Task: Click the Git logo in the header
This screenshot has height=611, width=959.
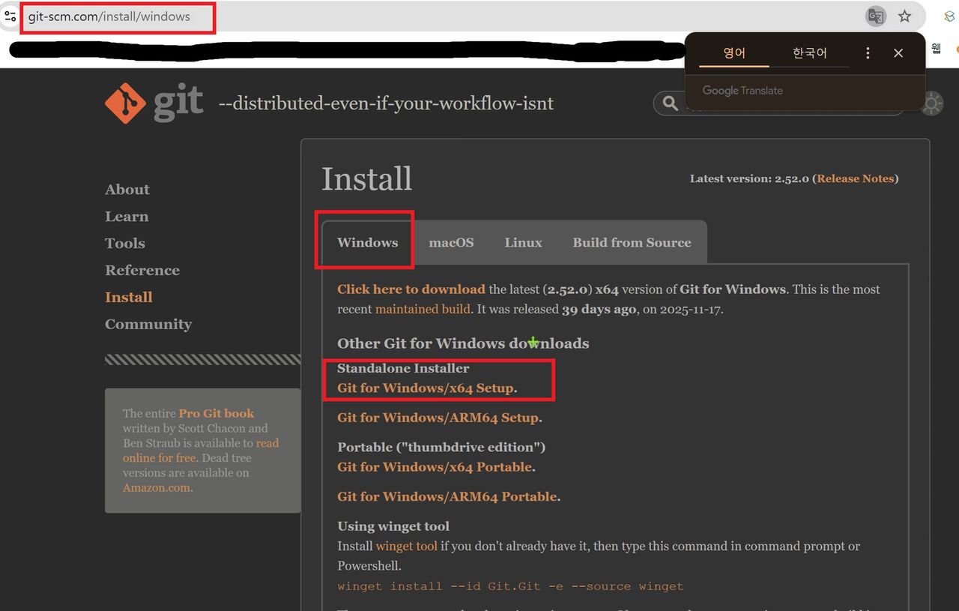Action: [154, 103]
